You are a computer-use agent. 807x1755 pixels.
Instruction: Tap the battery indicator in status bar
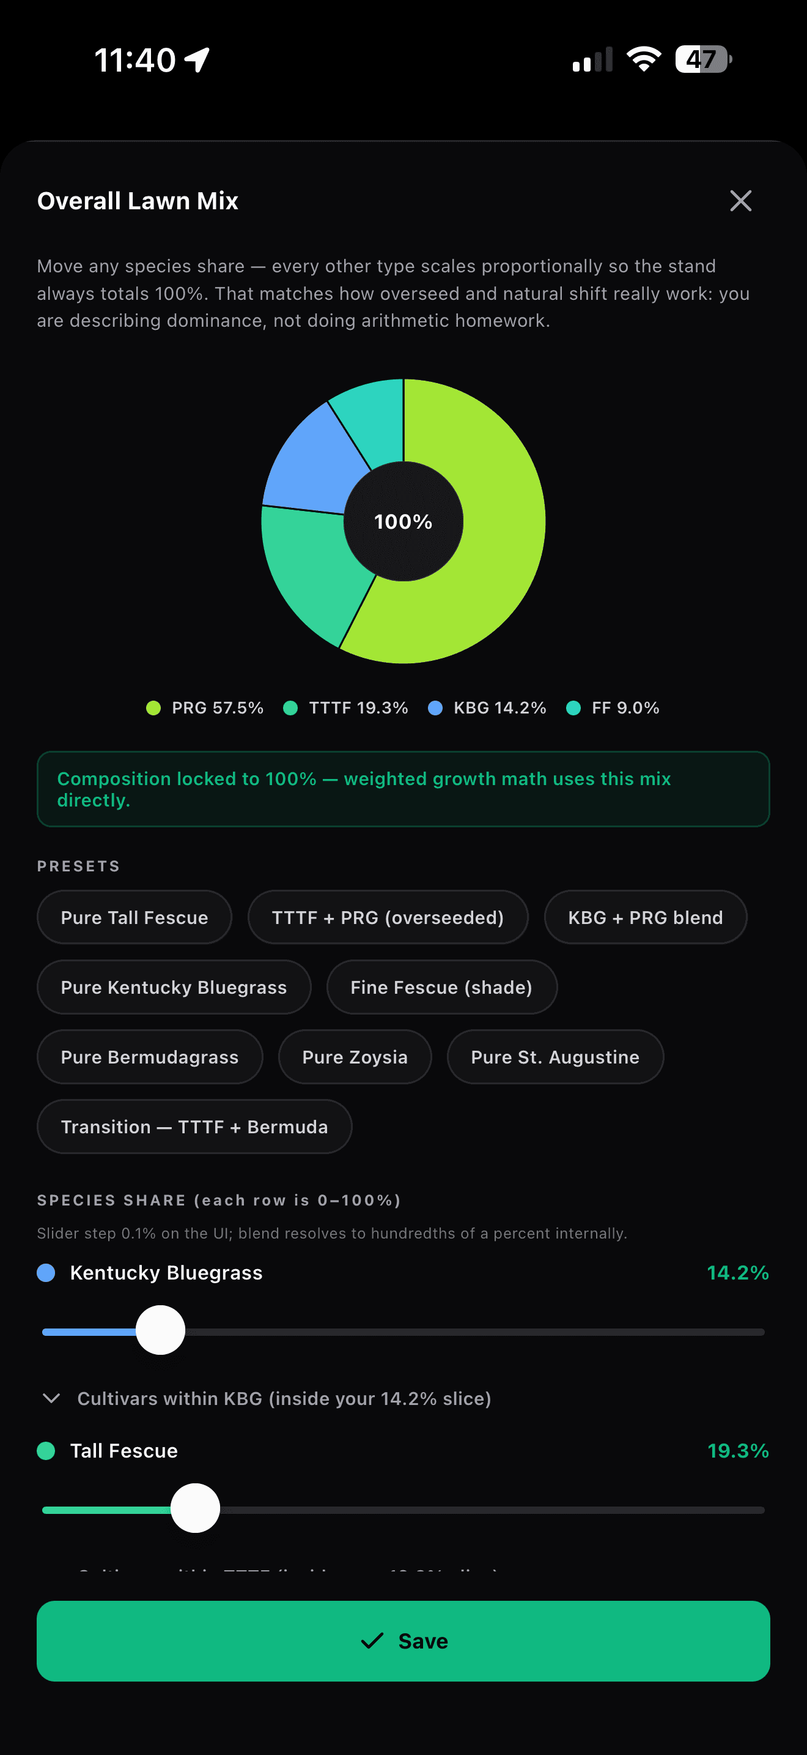(x=704, y=59)
